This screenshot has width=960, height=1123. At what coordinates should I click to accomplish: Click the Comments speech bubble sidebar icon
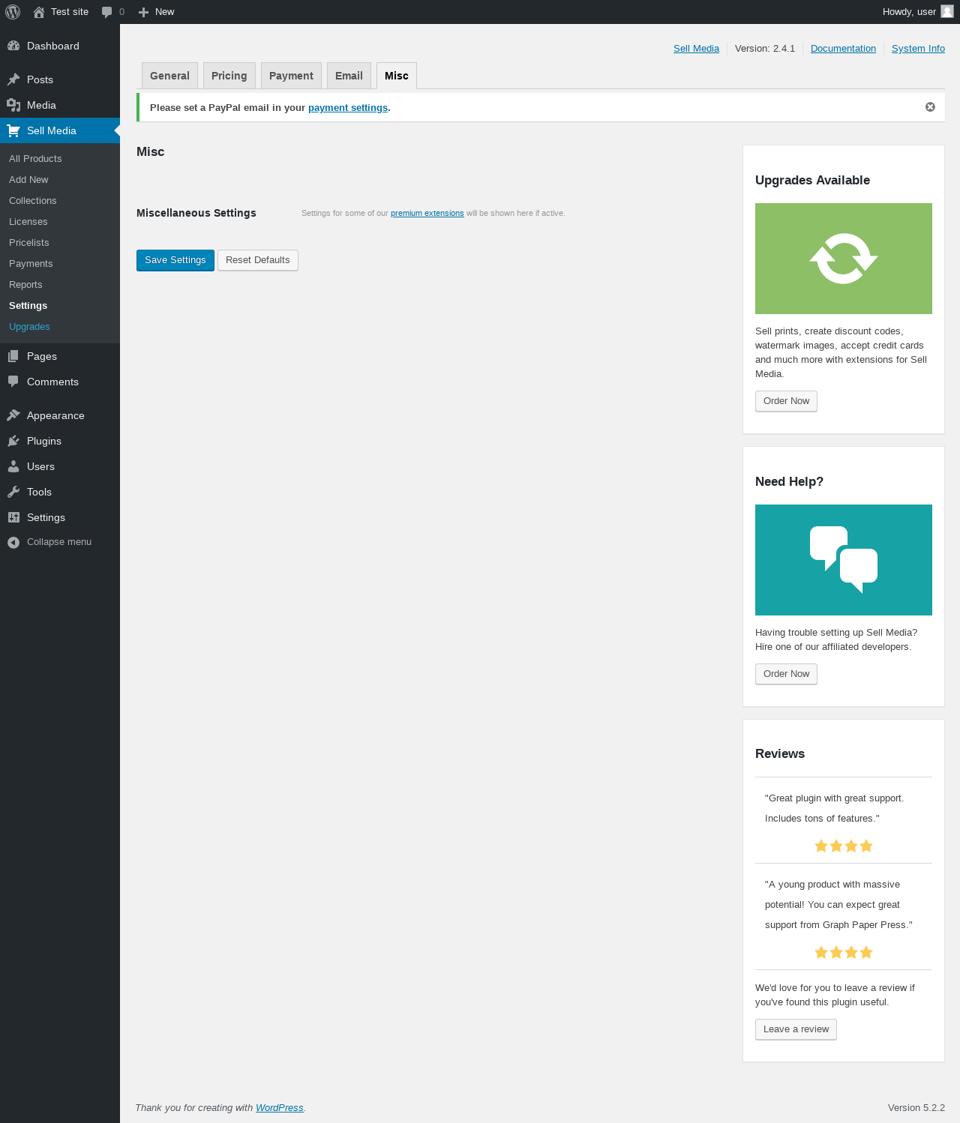click(13, 382)
